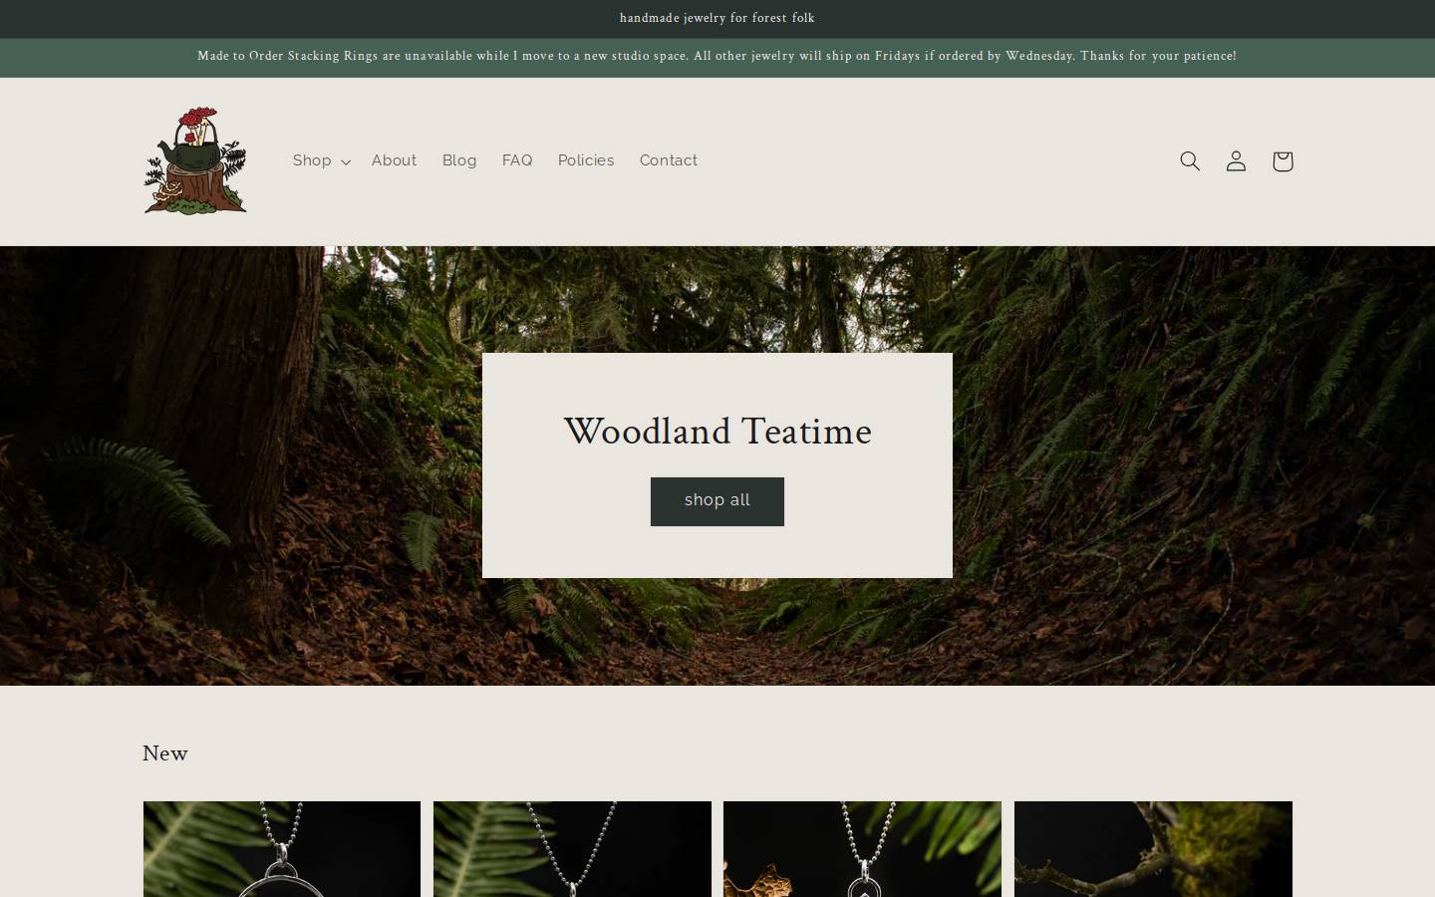The image size is (1435, 897).
Task: Open the About page
Action: [x=394, y=160]
